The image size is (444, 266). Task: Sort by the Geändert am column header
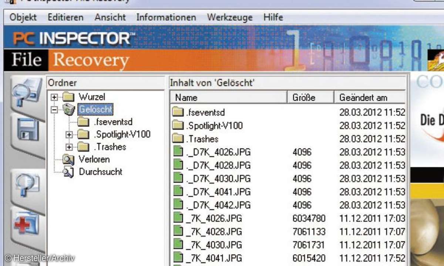point(370,98)
